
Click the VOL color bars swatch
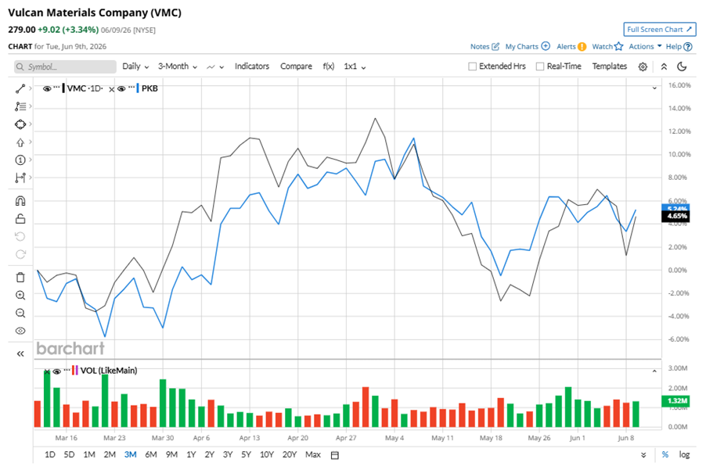tap(74, 371)
